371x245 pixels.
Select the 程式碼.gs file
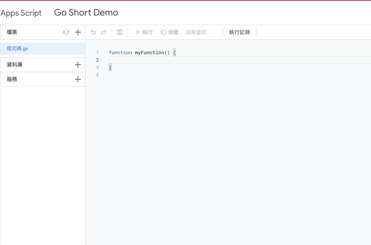(x=17, y=48)
